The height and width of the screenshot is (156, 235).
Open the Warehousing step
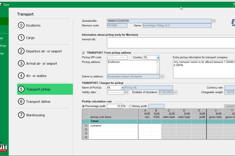(31, 115)
